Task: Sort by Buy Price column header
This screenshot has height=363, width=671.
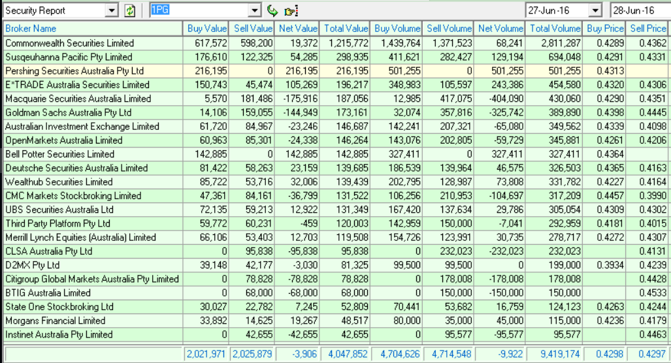Action: click(604, 29)
